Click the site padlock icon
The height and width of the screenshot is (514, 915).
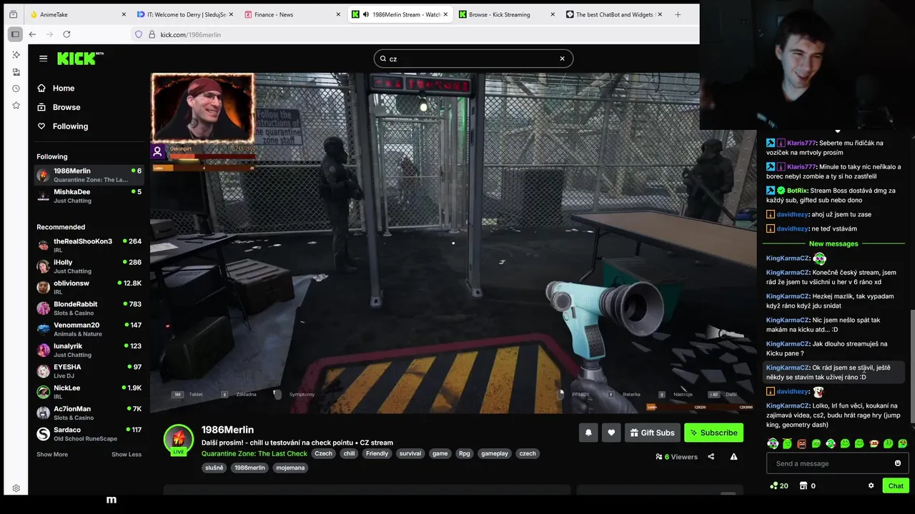(152, 34)
